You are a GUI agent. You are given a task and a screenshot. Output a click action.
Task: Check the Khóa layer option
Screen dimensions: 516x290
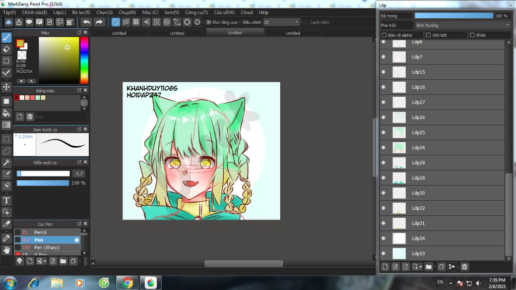472,35
